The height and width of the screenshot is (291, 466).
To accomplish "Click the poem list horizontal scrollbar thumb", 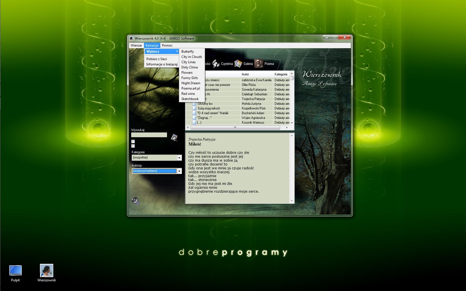I will pyautogui.click(x=235, y=127).
